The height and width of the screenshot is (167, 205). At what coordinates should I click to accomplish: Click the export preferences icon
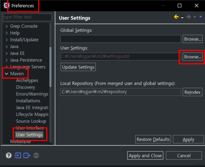click(x=27, y=156)
